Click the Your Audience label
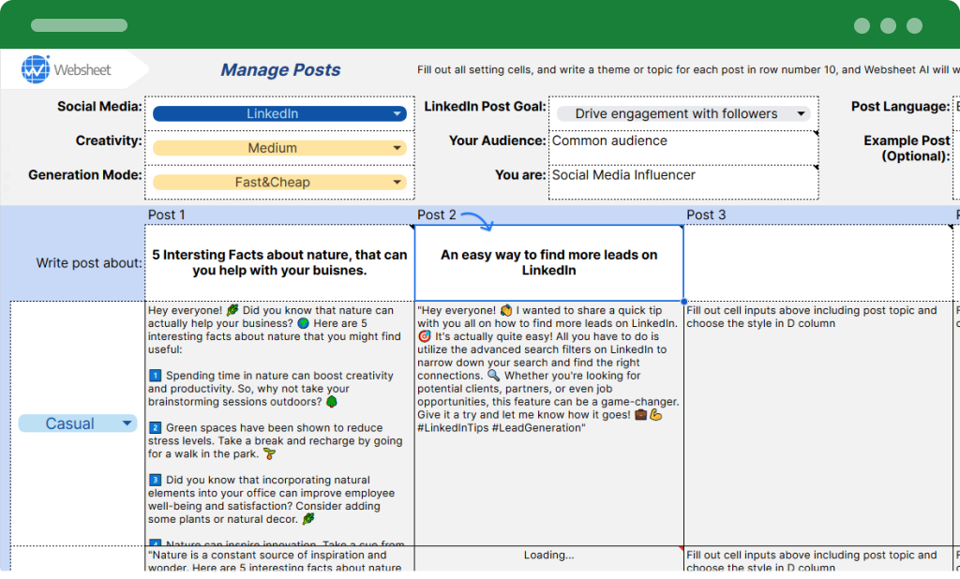 (x=497, y=141)
